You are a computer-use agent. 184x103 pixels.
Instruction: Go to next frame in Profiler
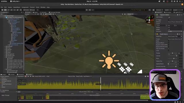tap(30, 76)
